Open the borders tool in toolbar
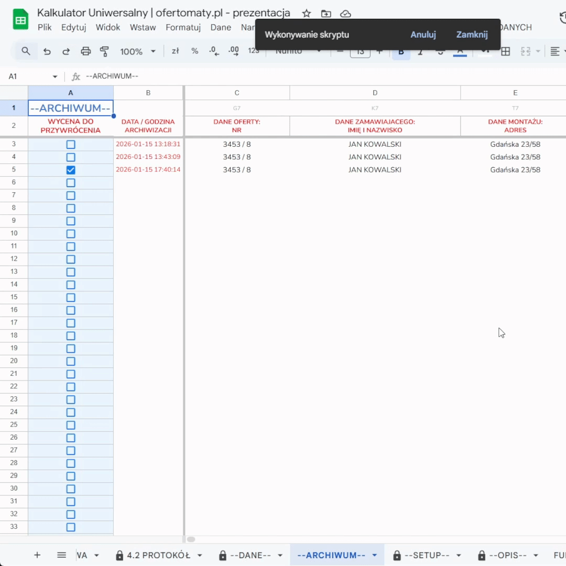The height and width of the screenshot is (566, 566). point(505,51)
